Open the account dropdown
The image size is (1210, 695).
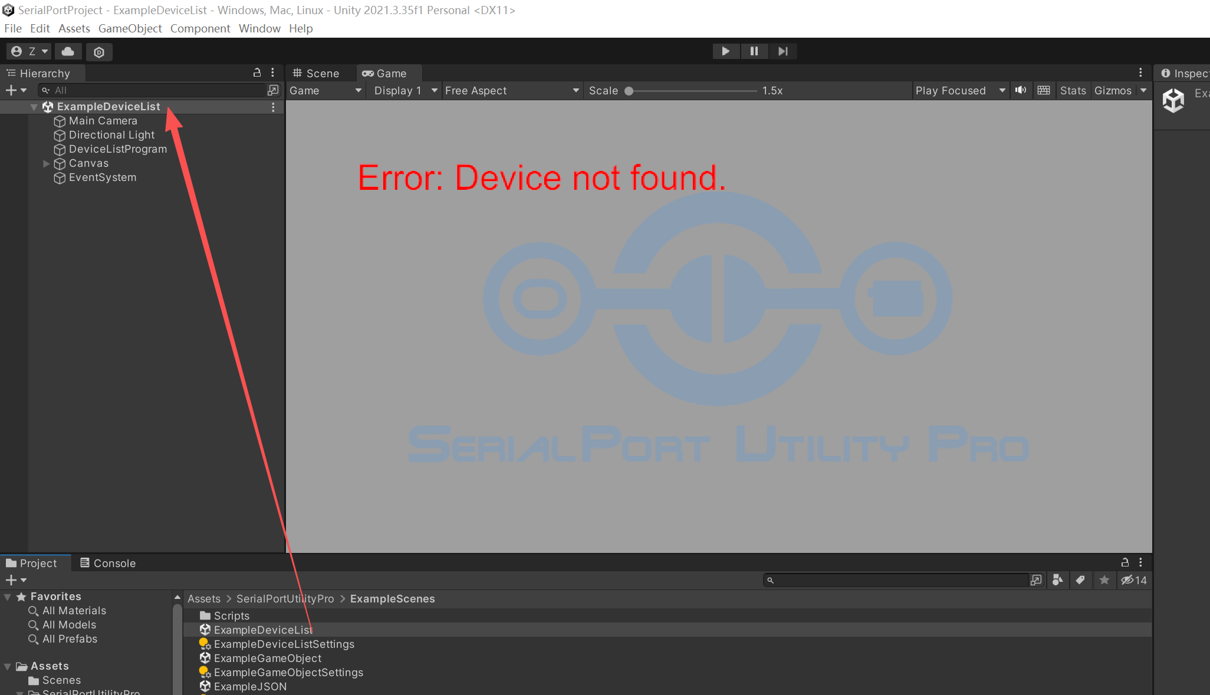coord(29,52)
